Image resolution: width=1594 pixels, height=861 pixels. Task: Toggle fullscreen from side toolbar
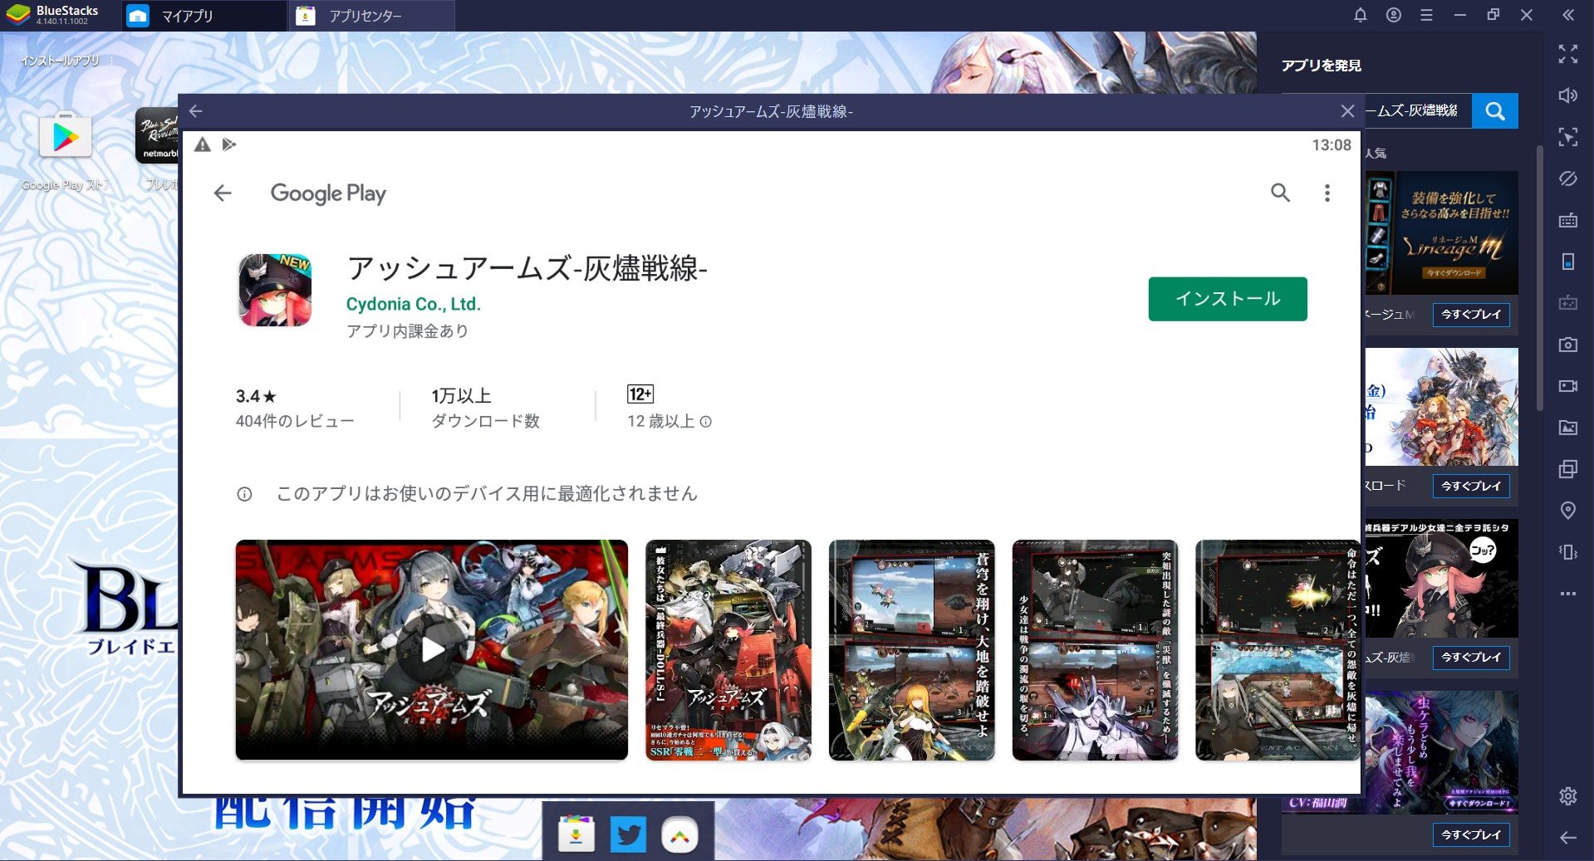(1568, 54)
